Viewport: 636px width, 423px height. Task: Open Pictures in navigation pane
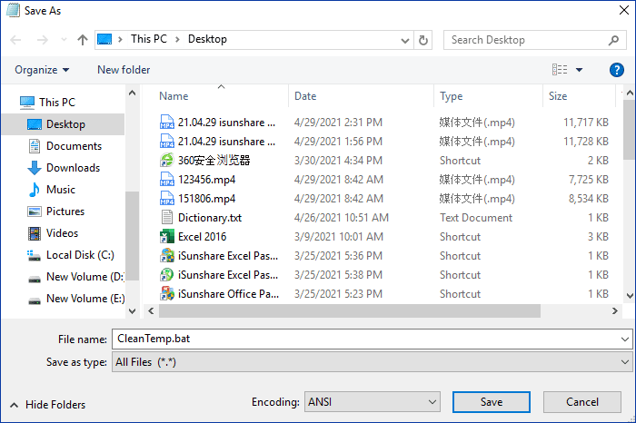pos(56,211)
